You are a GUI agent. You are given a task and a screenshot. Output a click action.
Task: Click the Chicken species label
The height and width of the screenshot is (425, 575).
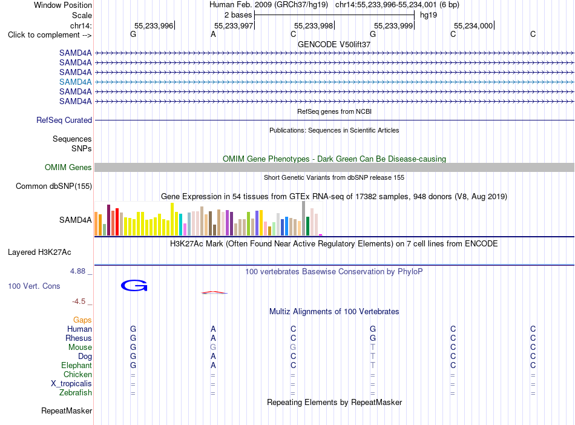77,374
